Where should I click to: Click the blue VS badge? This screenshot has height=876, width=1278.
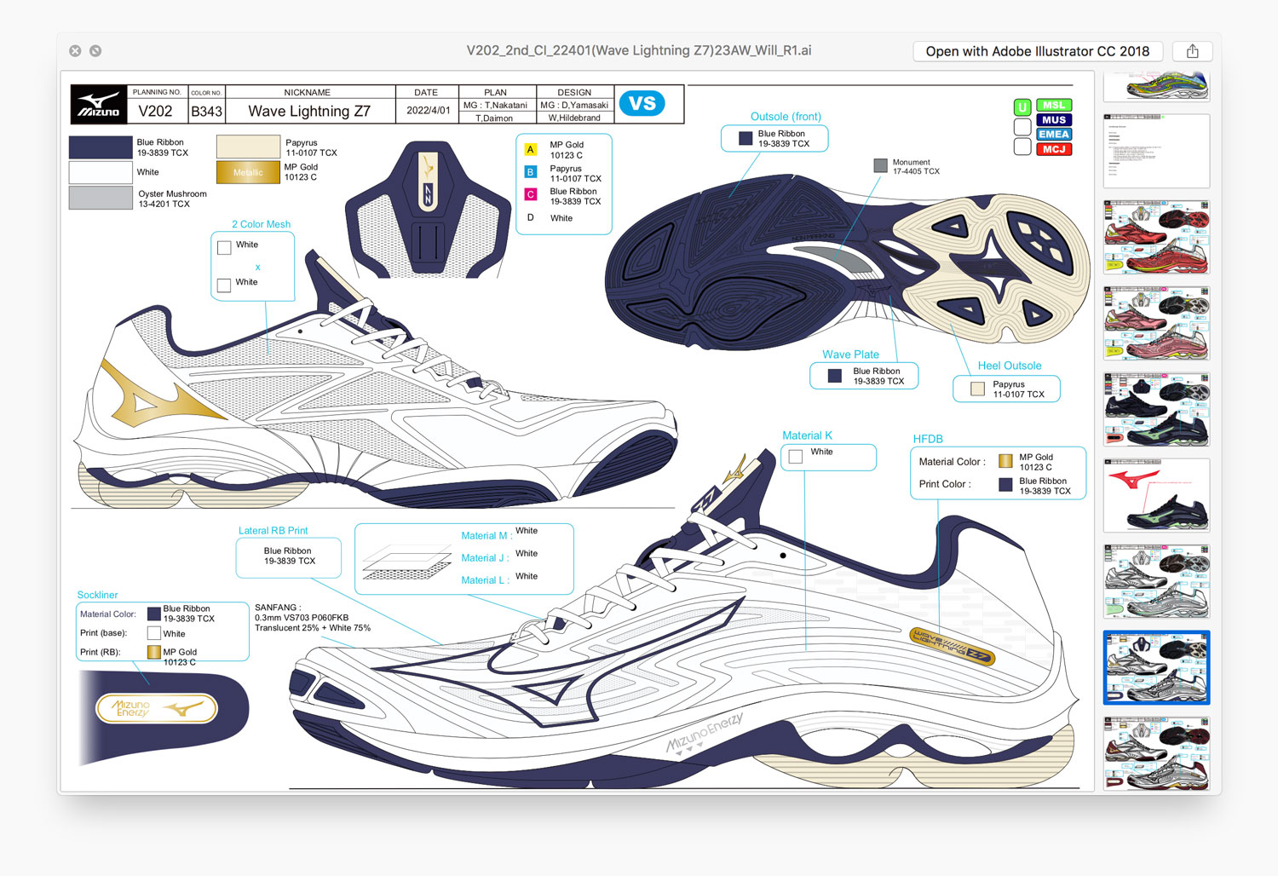pos(642,104)
